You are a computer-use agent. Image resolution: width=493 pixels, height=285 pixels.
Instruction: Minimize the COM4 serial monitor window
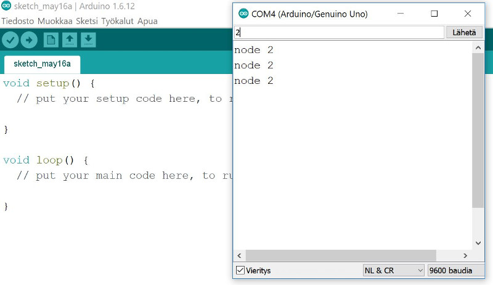point(401,14)
